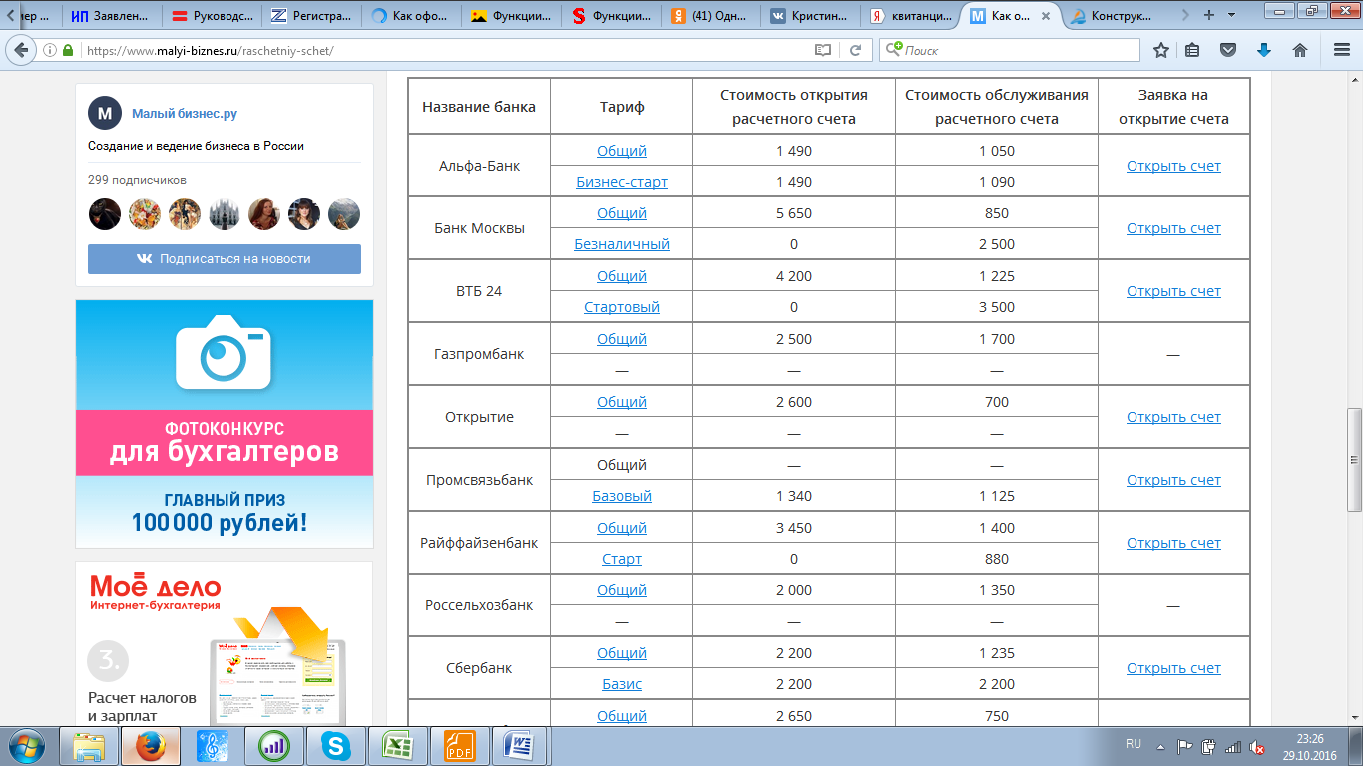Click the RU language indicator
Screen dimensions: 1363x766
pyautogui.click(x=1134, y=744)
